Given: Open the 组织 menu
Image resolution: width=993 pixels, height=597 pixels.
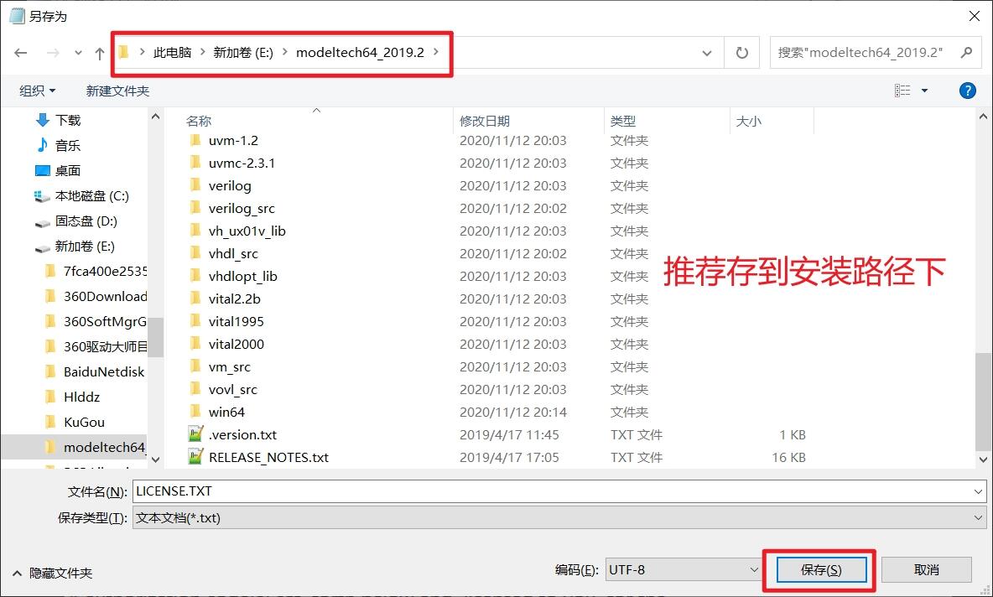Looking at the screenshot, I should pyautogui.click(x=38, y=91).
